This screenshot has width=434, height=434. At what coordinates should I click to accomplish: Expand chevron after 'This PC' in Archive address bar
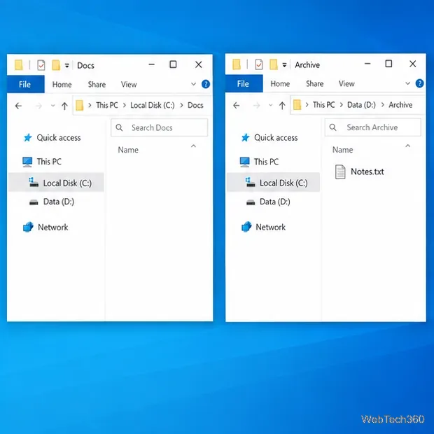342,104
